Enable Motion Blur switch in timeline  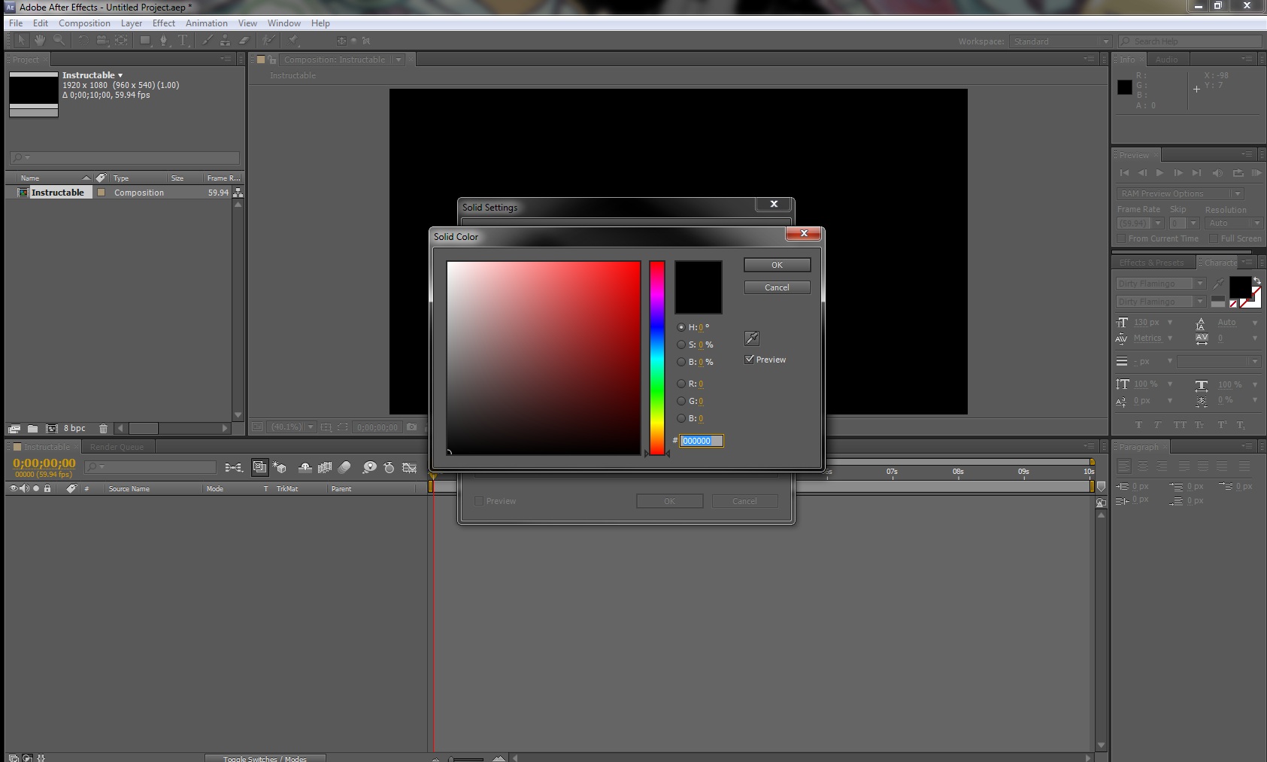(x=344, y=467)
